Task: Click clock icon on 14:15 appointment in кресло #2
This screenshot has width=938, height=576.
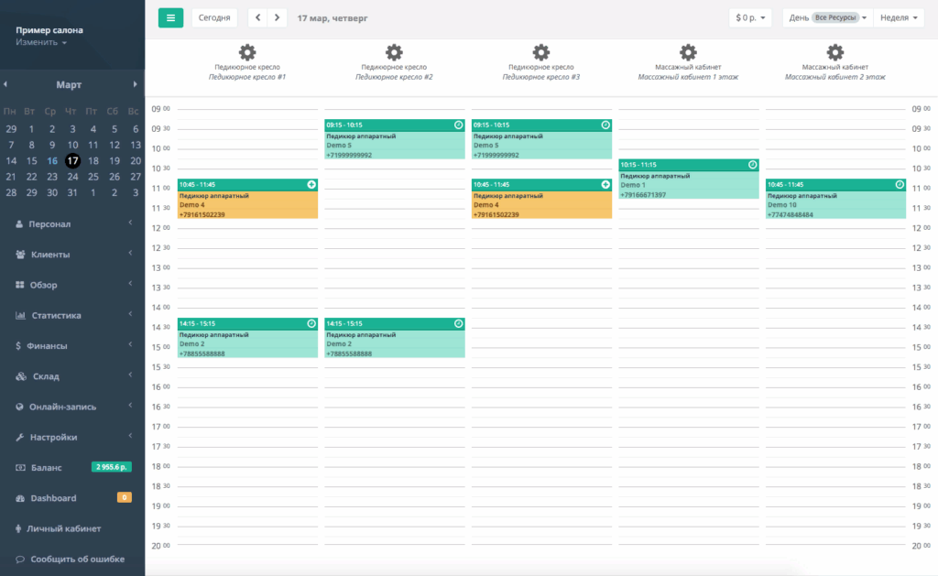Action: tap(458, 323)
